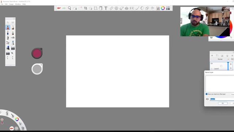Click the lagoon color wheel icon

click(x=17, y=119)
